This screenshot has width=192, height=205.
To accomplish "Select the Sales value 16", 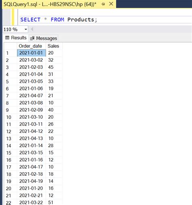I will pos(54,188).
